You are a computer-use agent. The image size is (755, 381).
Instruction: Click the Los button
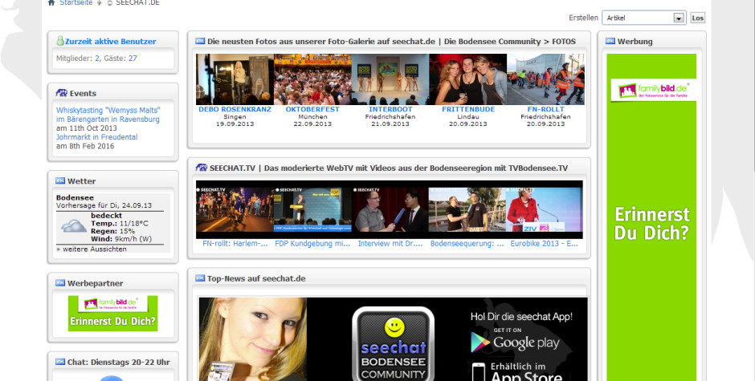pyautogui.click(x=697, y=18)
